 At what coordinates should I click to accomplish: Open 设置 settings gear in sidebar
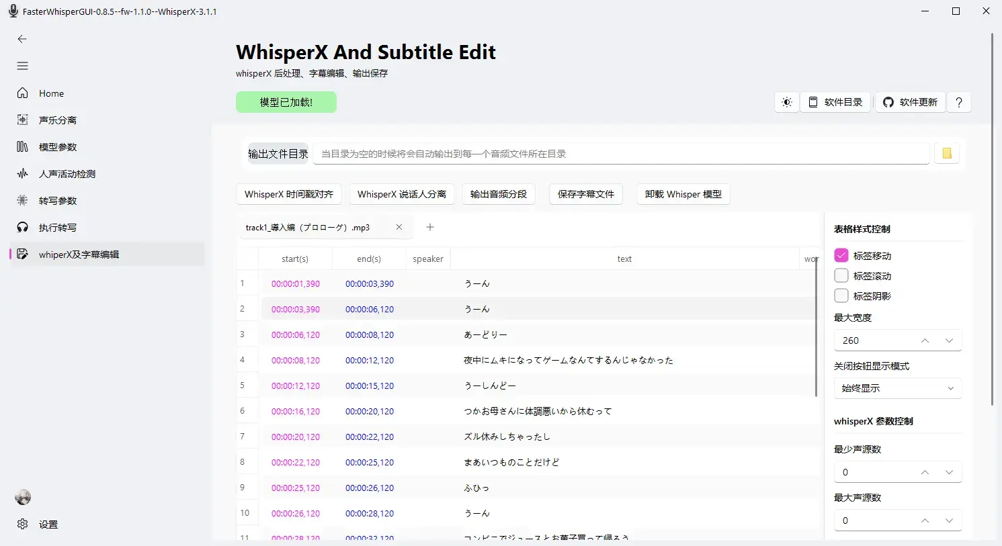pos(23,524)
